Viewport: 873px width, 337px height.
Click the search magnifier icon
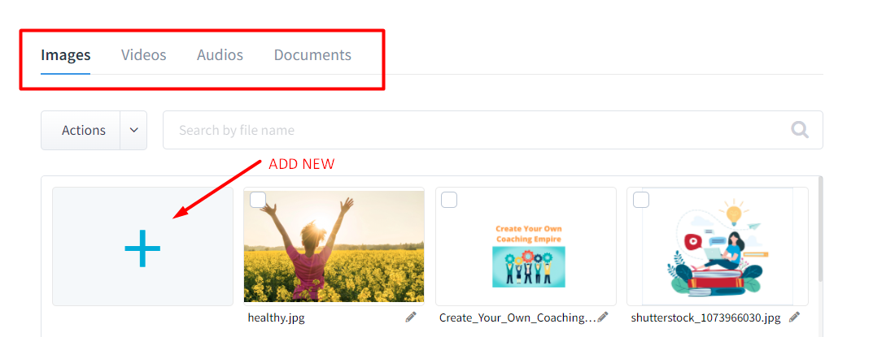(x=800, y=130)
